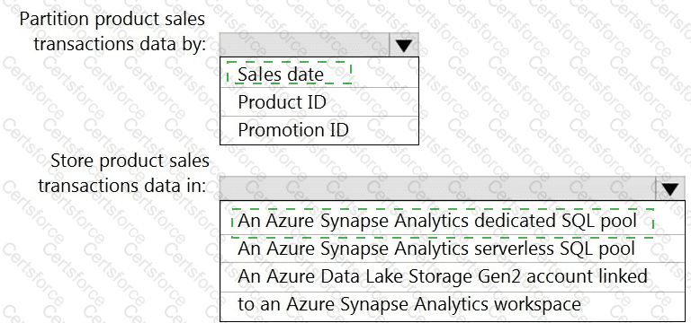
Task: Click the word 'workspace' in the last option
Action: 543,305
